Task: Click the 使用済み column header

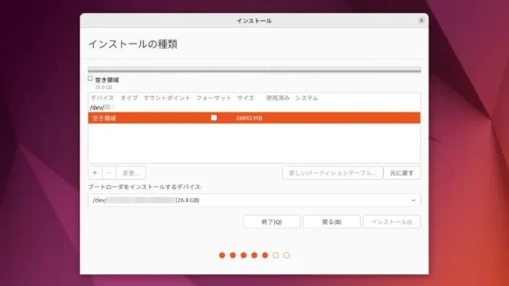Action: pos(278,98)
